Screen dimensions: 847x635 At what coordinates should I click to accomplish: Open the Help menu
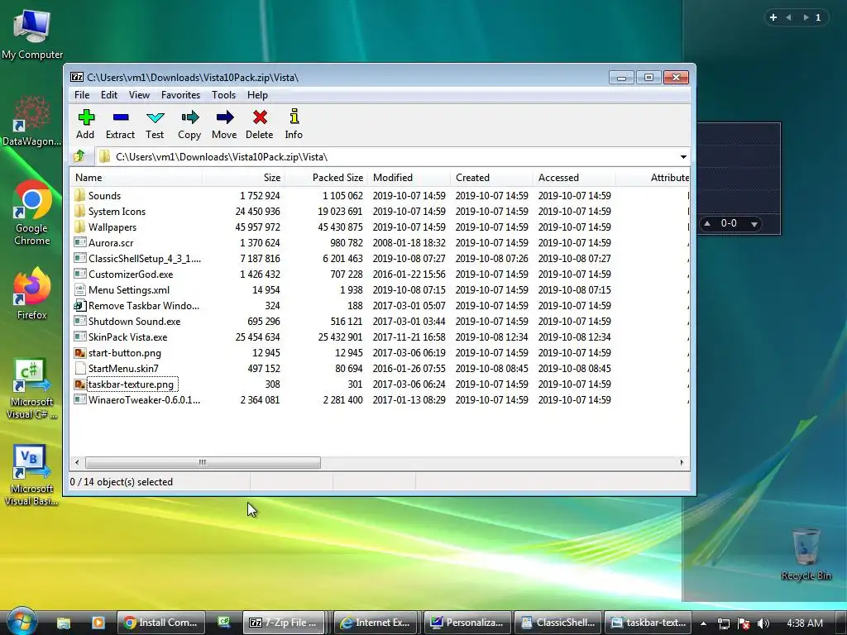point(258,95)
